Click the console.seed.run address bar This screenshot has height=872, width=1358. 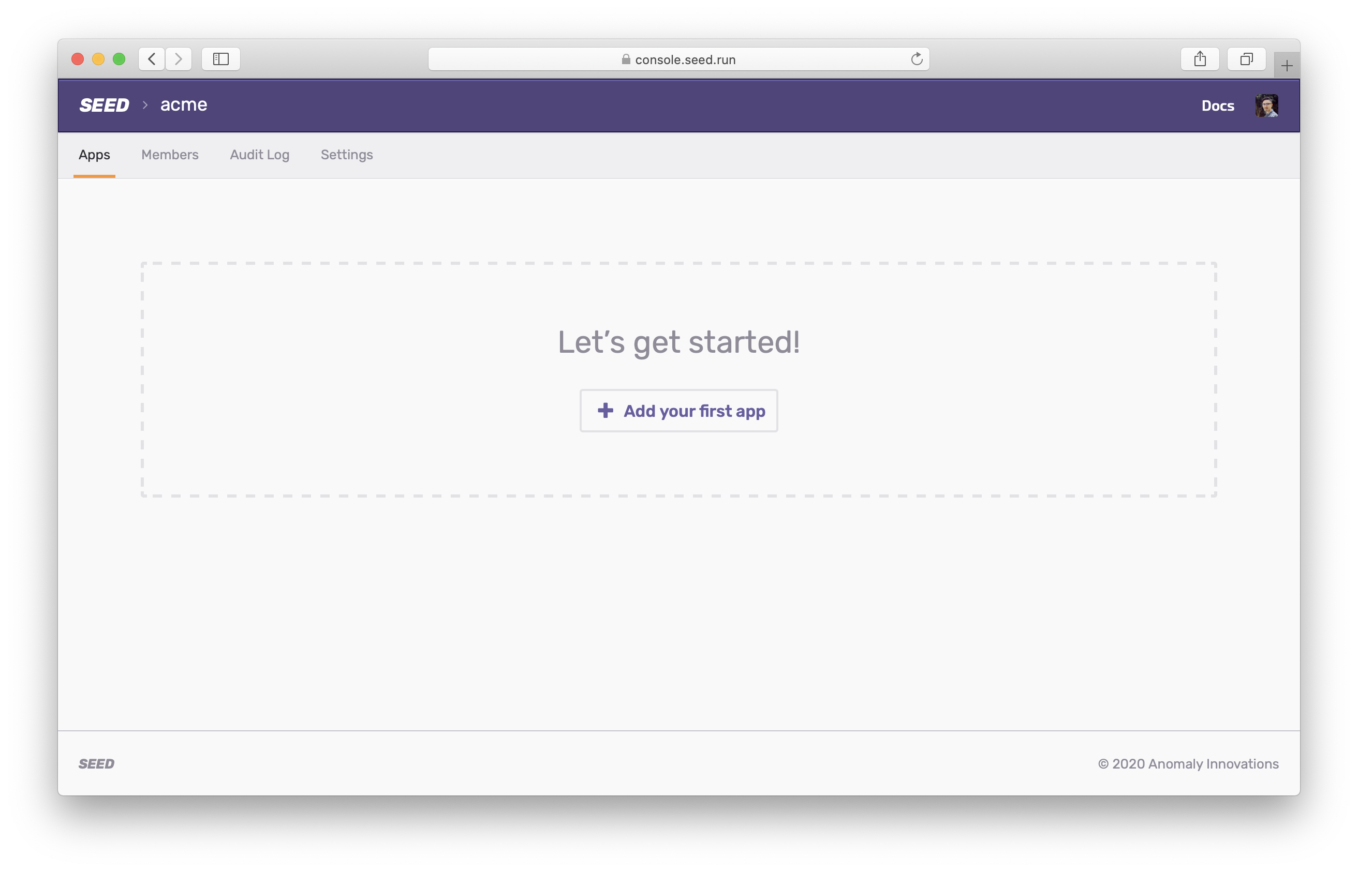(x=678, y=59)
